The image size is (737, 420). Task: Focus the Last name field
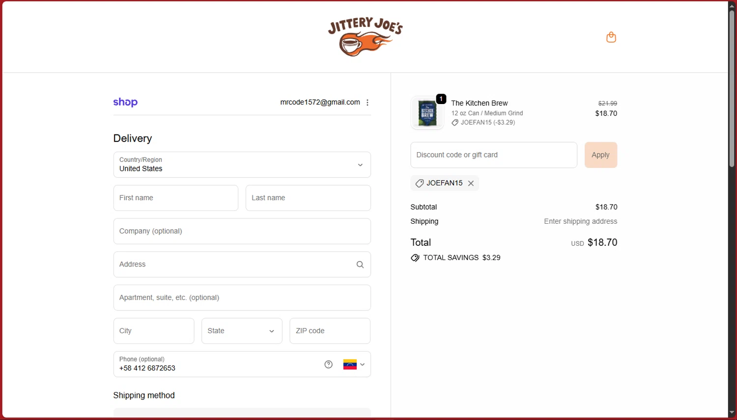[308, 198]
